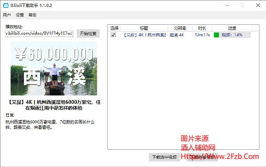Image resolution: width=266 pixels, height=167 pixels.
Task: Click the video title text below the thumbnail
Action: tap(54, 105)
